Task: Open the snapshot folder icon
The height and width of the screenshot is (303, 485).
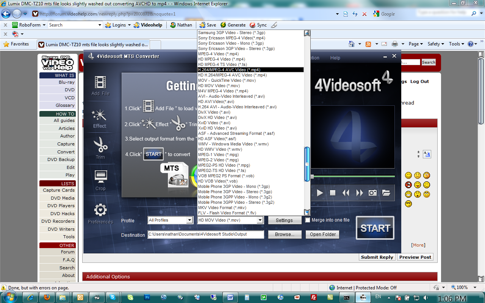Action: coord(386,193)
